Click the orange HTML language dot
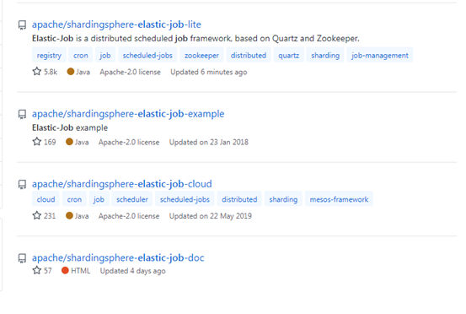This screenshot has height=314, width=466. 65,270
